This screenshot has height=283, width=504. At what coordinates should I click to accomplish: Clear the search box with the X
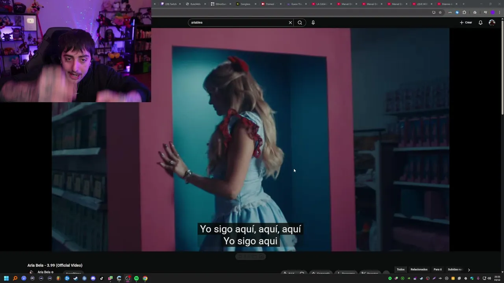pos(291,22)
